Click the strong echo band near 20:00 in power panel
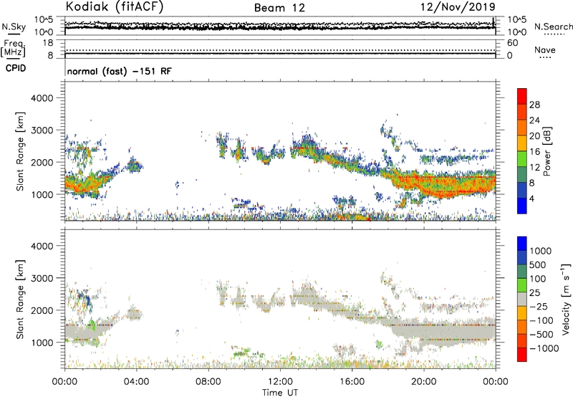The height and width of the screenshot is (397, 573). 444,185
